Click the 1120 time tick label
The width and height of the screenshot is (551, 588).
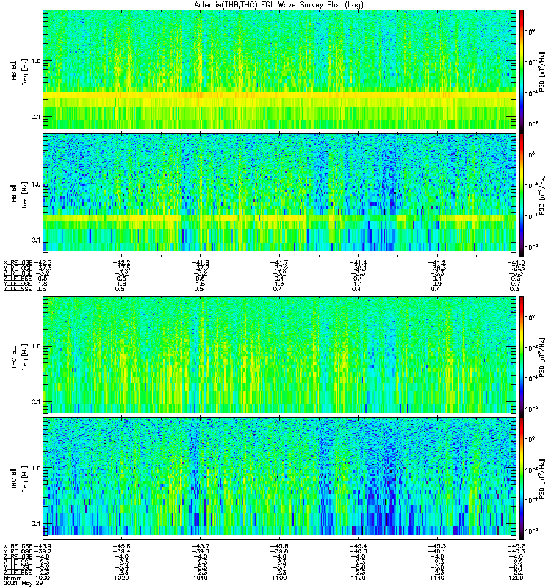pyautogui.click(x=358, y=578)
